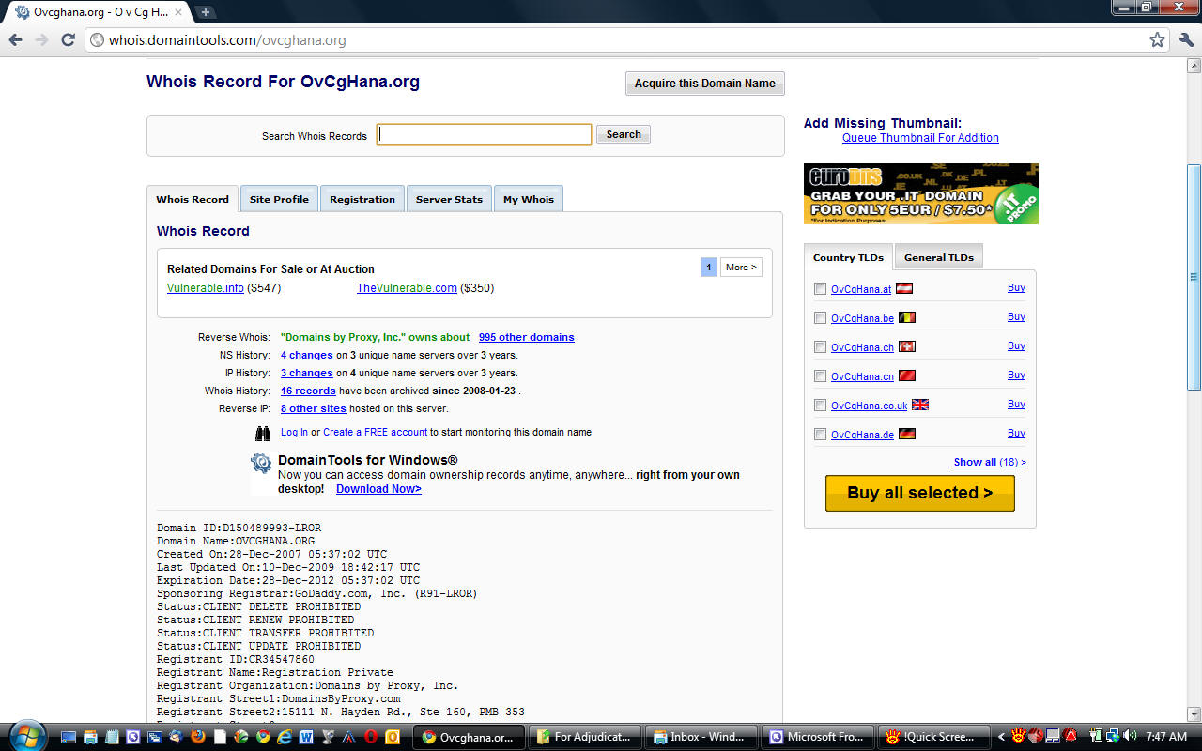1202x751 pixels.
Task: Open the For Adjudication taskbar button
Action: [585, 737]
